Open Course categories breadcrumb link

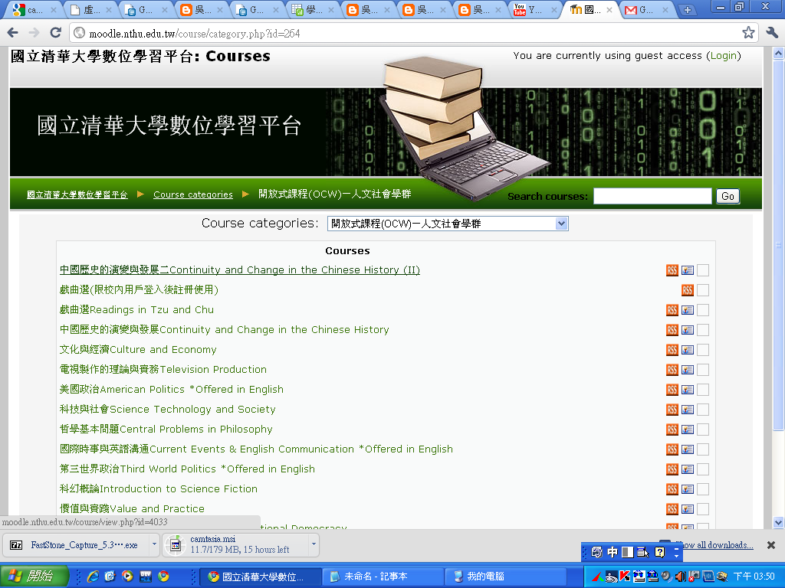(192, 194)
